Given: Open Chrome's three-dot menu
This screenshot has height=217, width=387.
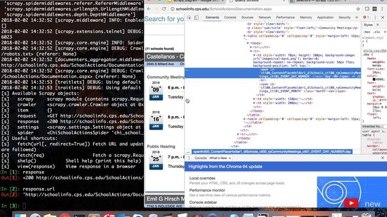Looking at the screenshot, I should tap(383, 9).
